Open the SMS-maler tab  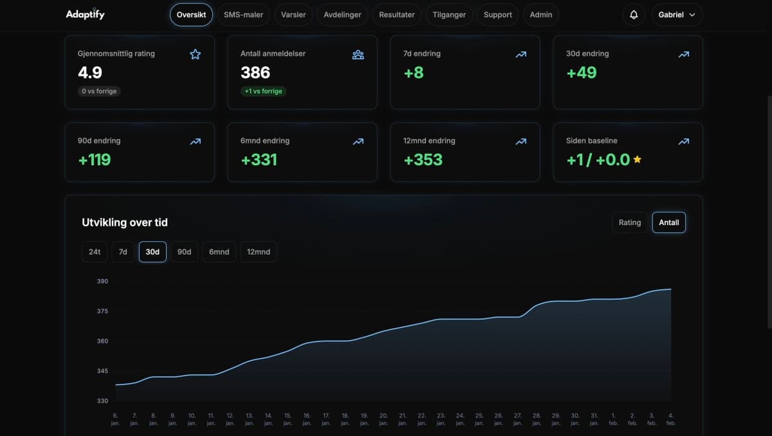click(x=243, y=15)
